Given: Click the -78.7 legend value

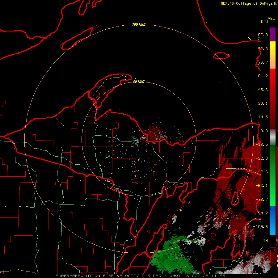Looking at the screenshot, I should click(262, 200).
